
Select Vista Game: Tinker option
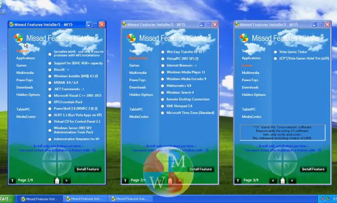(x=275, y=52)
